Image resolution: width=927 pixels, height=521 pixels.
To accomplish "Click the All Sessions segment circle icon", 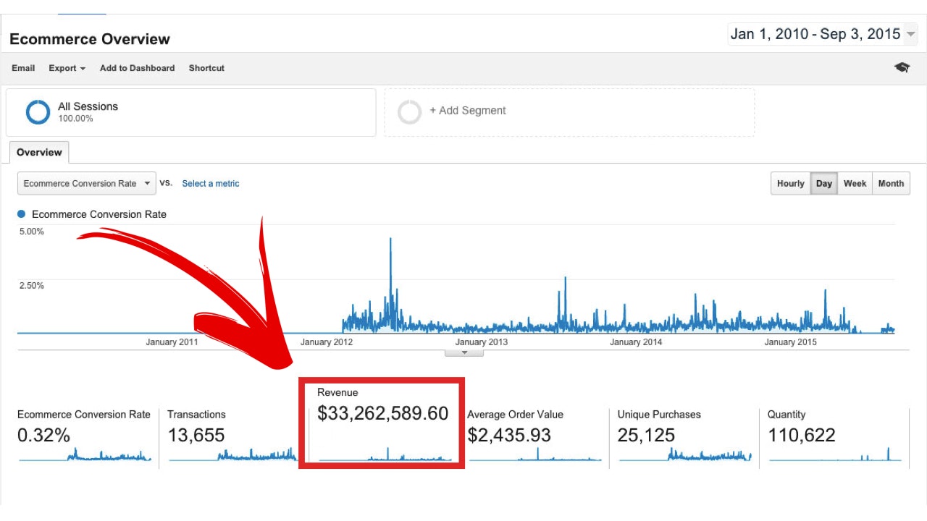I will [37, 111].
